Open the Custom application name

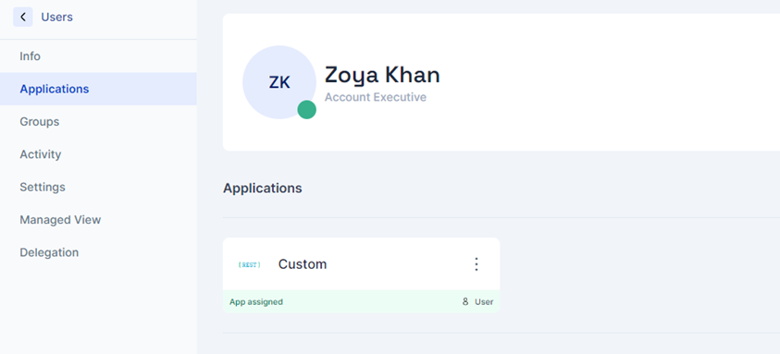pos(303,264)
